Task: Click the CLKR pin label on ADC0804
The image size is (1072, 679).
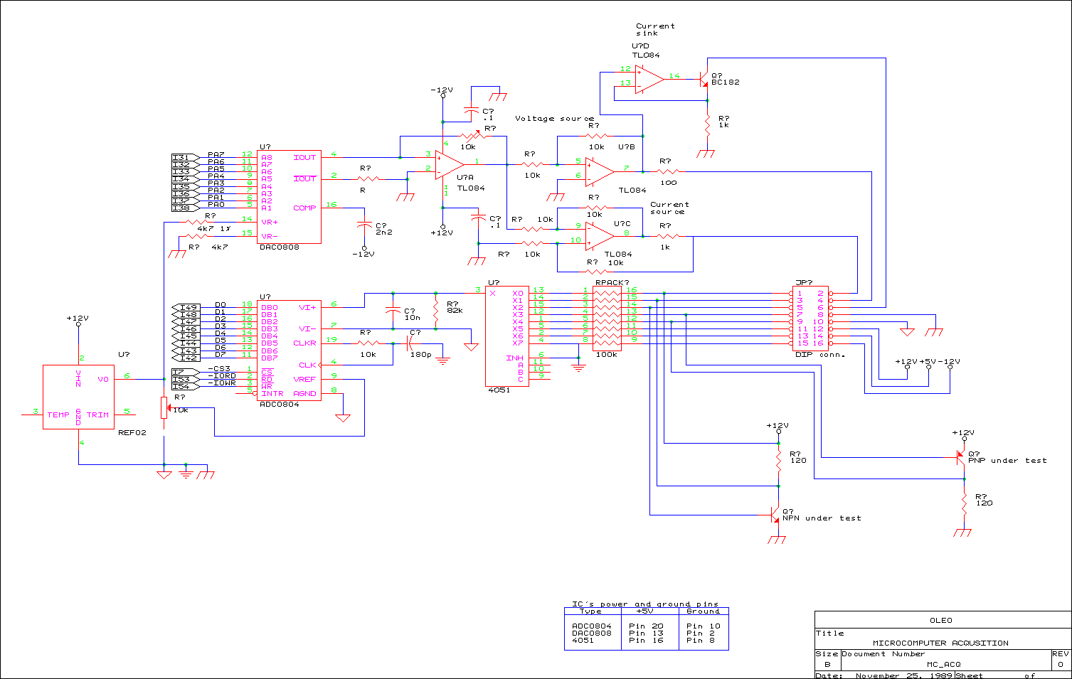Action: (304, 343)
